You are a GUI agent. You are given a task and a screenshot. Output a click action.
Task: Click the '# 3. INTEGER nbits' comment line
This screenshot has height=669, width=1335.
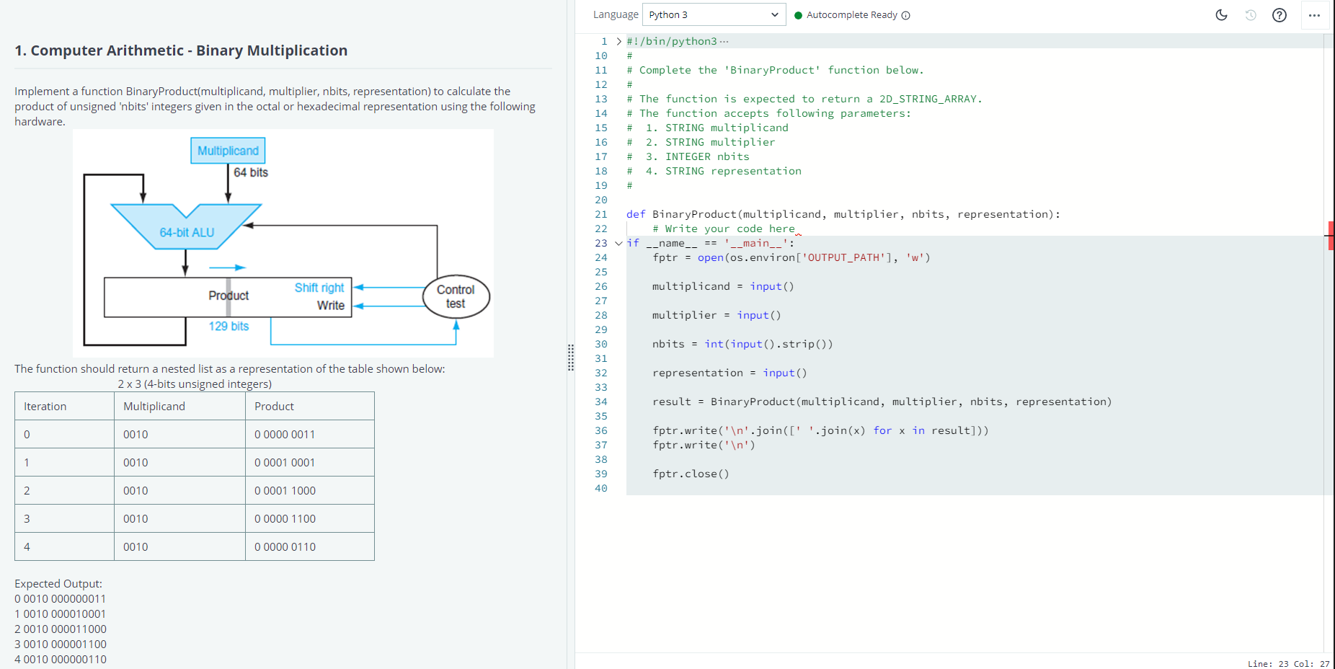click(x=688, y=156)
